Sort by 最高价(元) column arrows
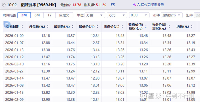 (x=72, y=26)
